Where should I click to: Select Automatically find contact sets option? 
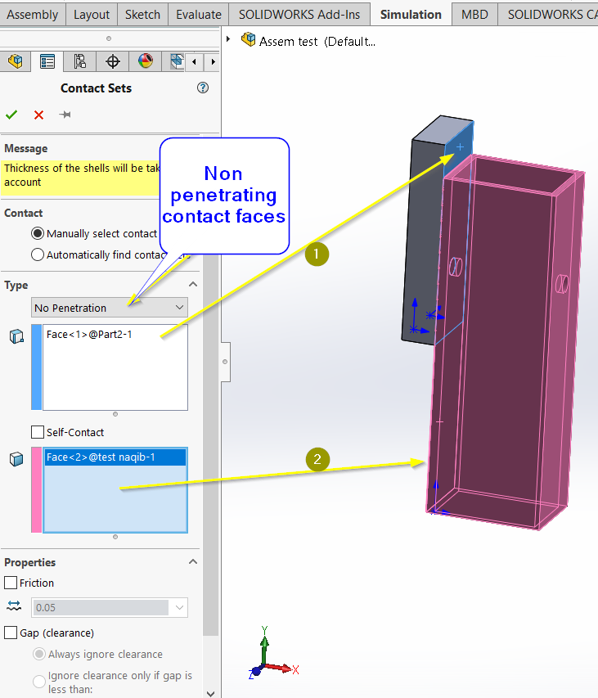[38, 254]
